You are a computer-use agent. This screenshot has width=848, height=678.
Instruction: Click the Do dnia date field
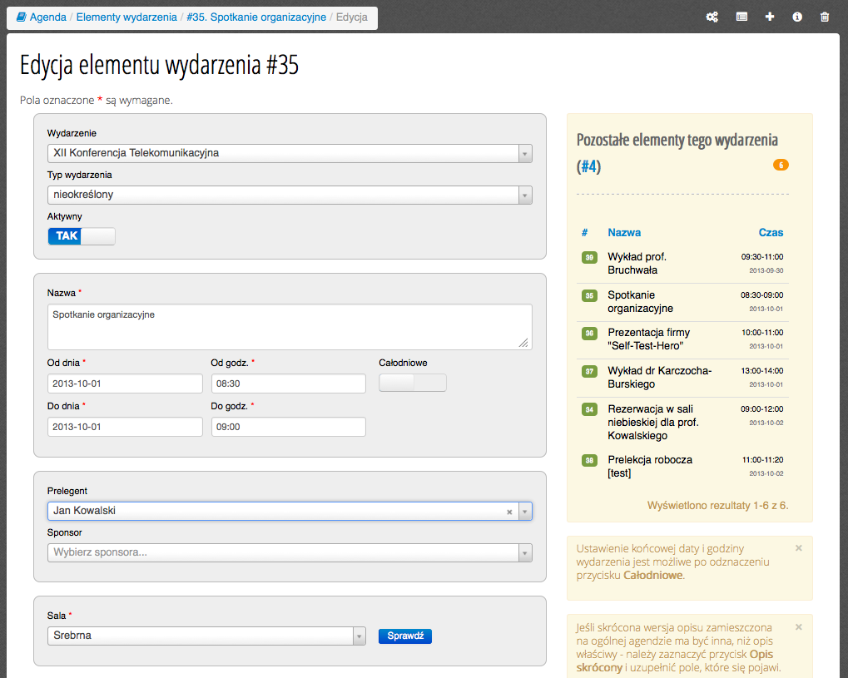(125, 427)
